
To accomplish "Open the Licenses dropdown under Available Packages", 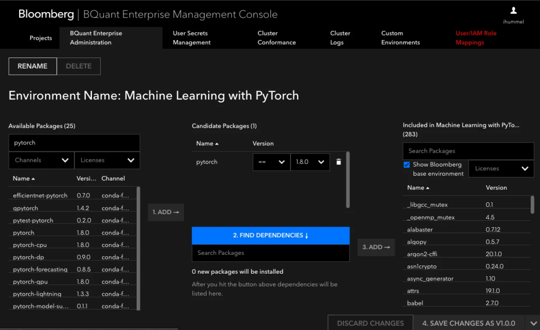I will [107, 160].
